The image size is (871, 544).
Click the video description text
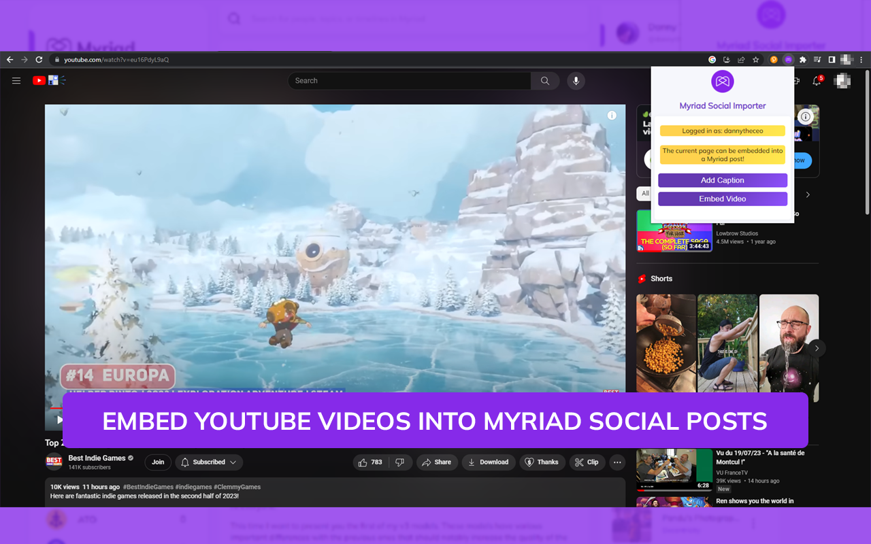(x=144, y=496)
